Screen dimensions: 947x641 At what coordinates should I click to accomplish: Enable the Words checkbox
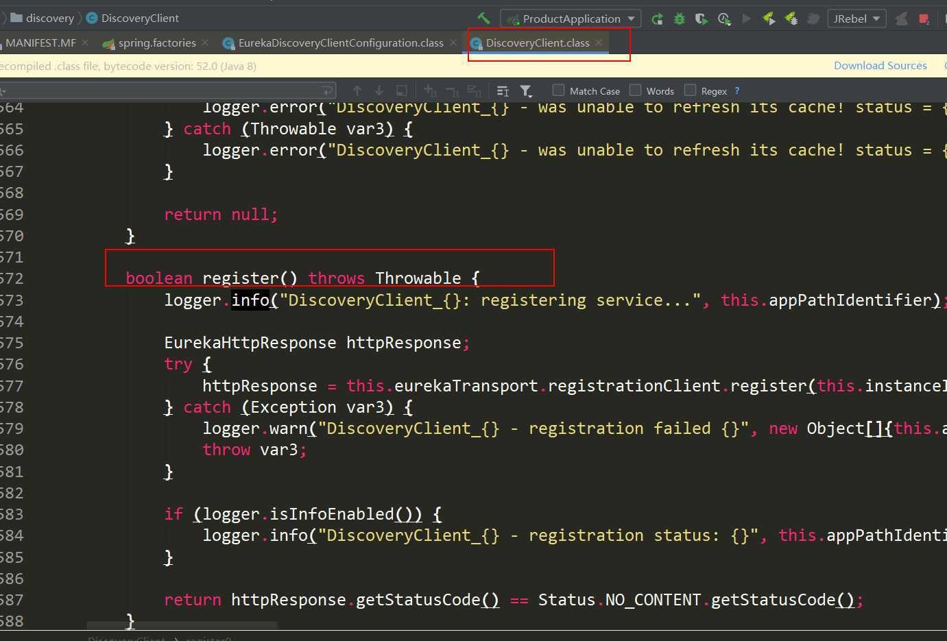(x=636, y=90)
